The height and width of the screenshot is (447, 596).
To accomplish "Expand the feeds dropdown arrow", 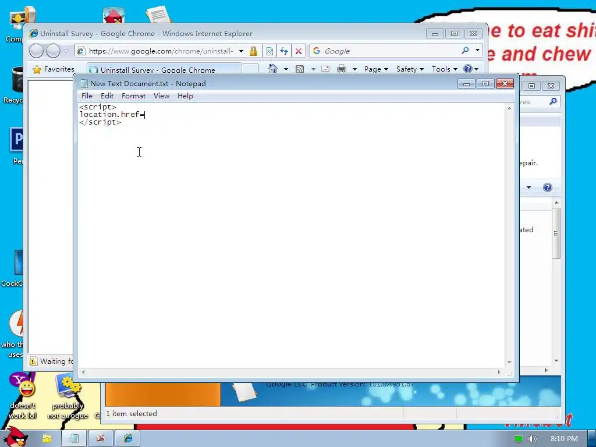I will click(x=313, y=69).
